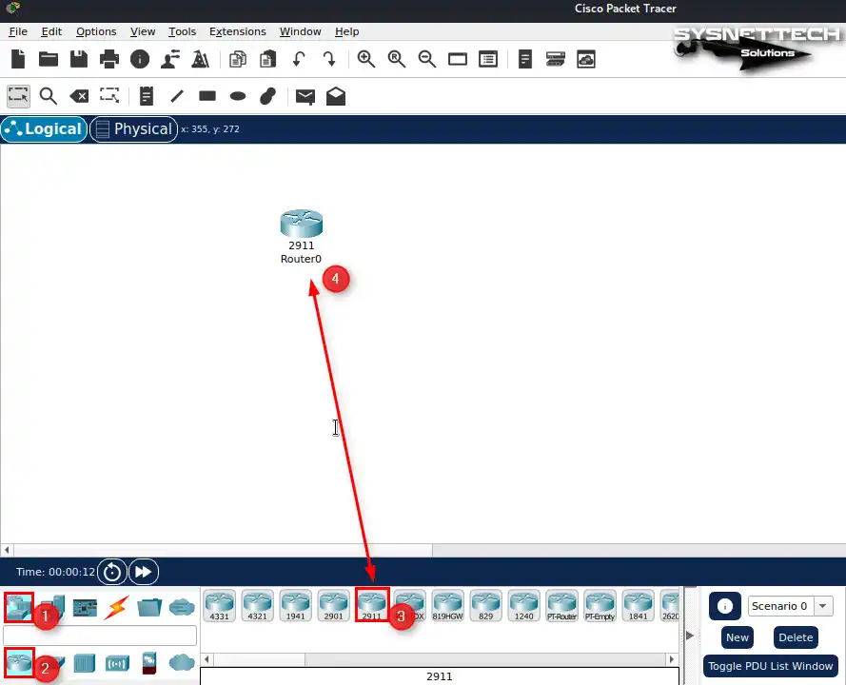
Task: Click Fast Forward Time button
Action: pyautogui.click(x=144, y=572)
